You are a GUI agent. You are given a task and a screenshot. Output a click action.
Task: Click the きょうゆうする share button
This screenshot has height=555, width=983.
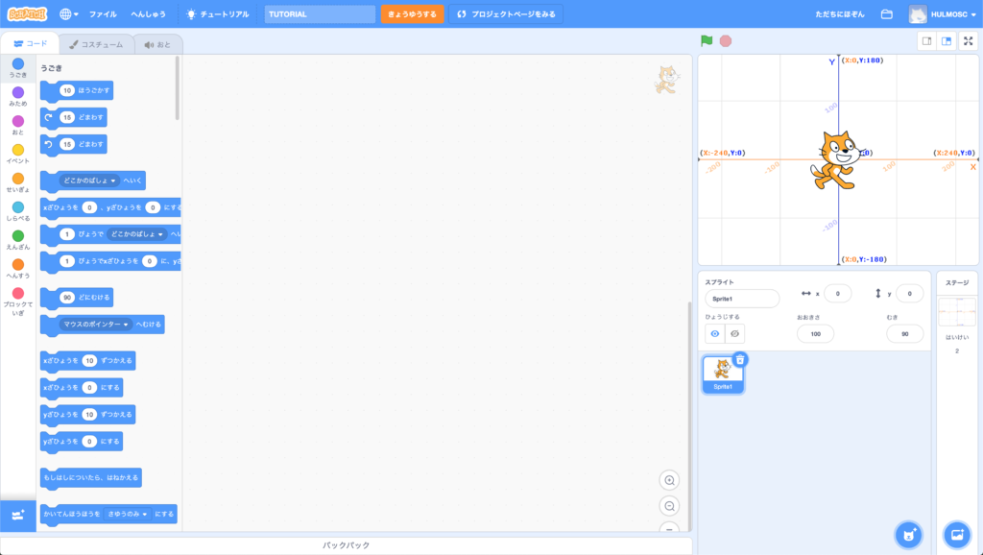pos(412,14)
